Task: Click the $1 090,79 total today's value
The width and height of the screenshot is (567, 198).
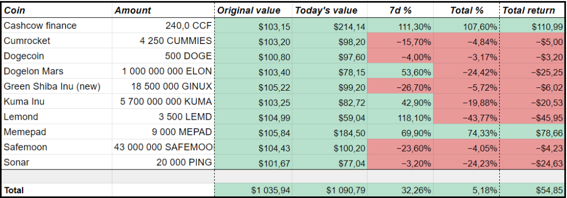Action: coord(329,190)
